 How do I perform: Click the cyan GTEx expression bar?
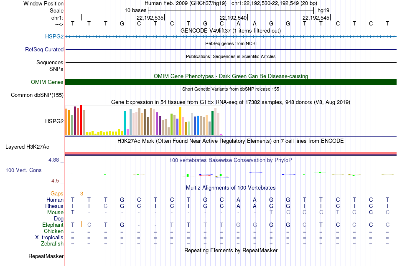[x=125, y=123]
